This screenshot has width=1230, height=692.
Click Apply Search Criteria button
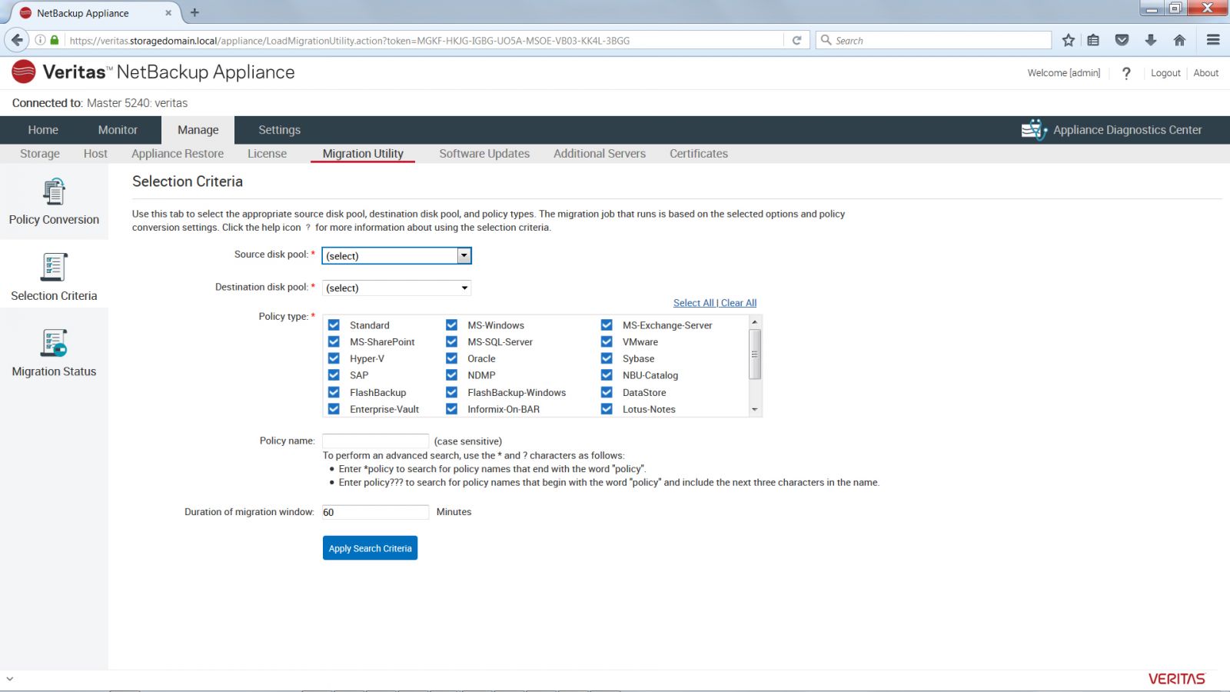click(370, 548)
